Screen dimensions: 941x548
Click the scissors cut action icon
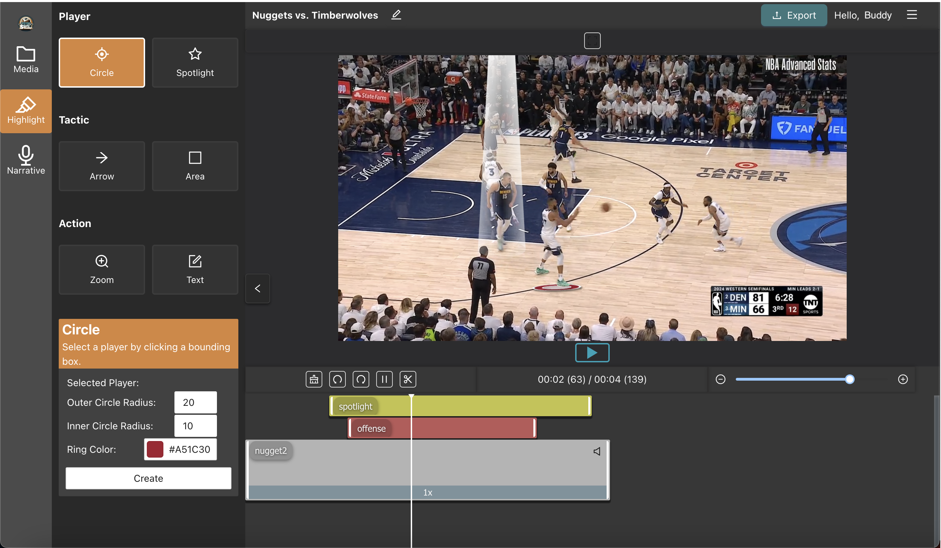coord(408,379)
